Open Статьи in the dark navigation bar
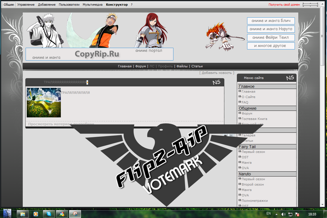327x218 pixels. [x=197, y=66]
